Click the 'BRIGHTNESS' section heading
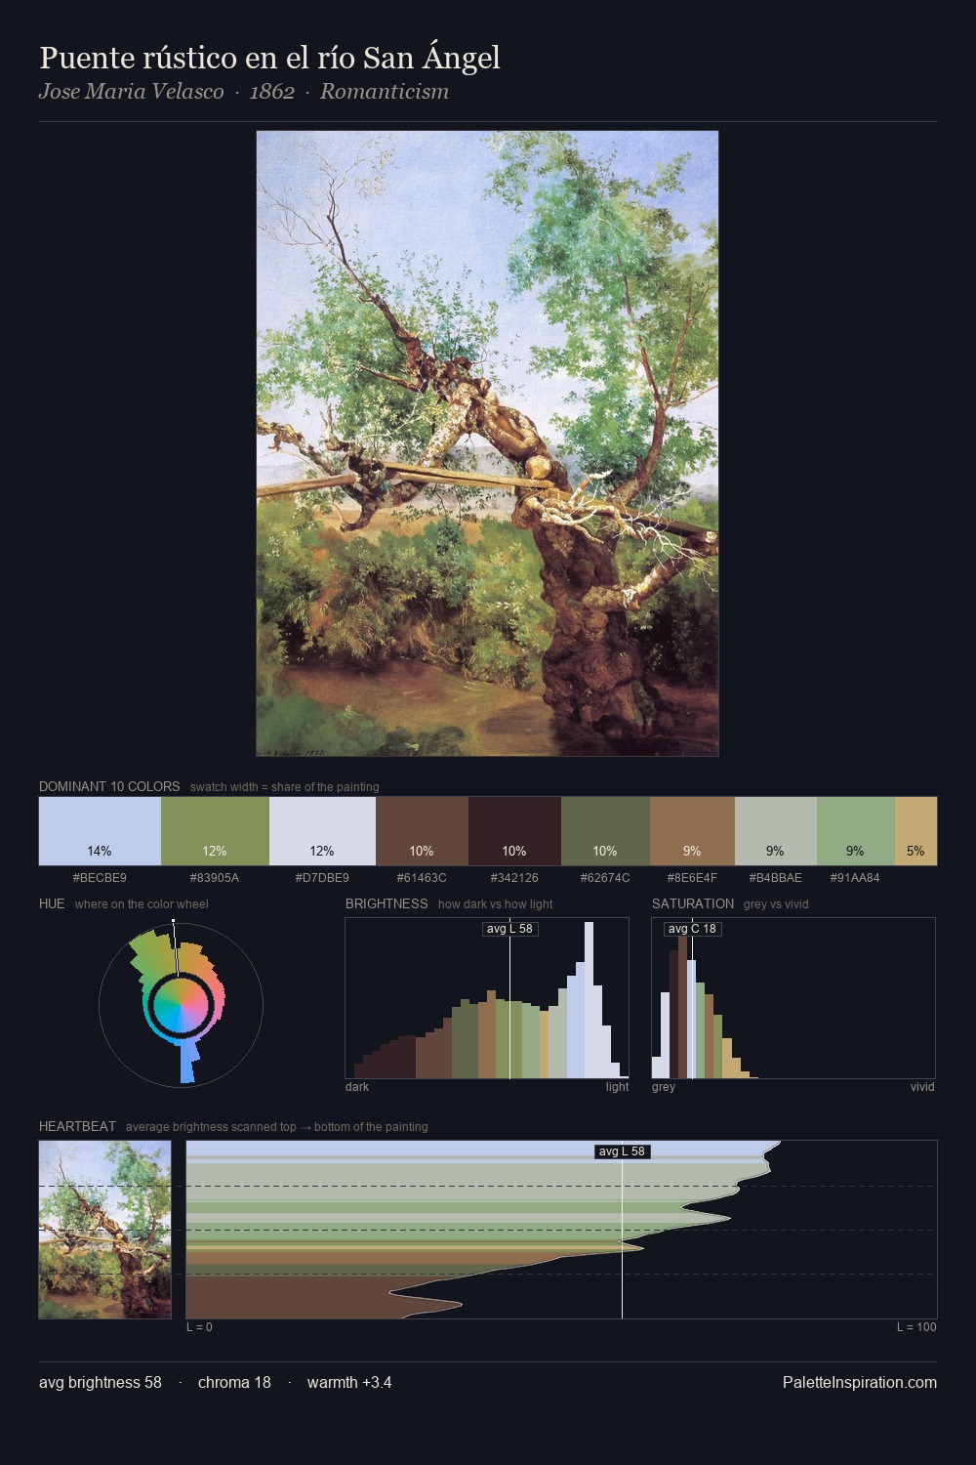Image resolution: width=976 pixels, height=1465 pixels. point(386,903)
